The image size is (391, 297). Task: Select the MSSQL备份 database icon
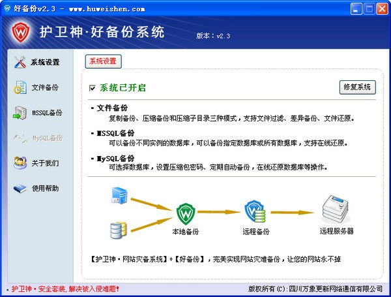[x=20, y=112]
